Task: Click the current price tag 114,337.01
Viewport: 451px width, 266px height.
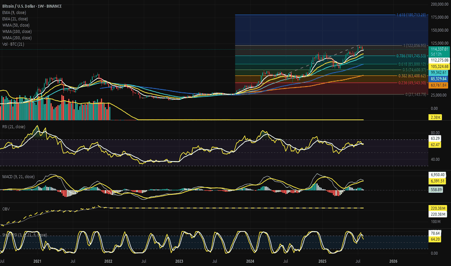Action: [x=439, y=49]
